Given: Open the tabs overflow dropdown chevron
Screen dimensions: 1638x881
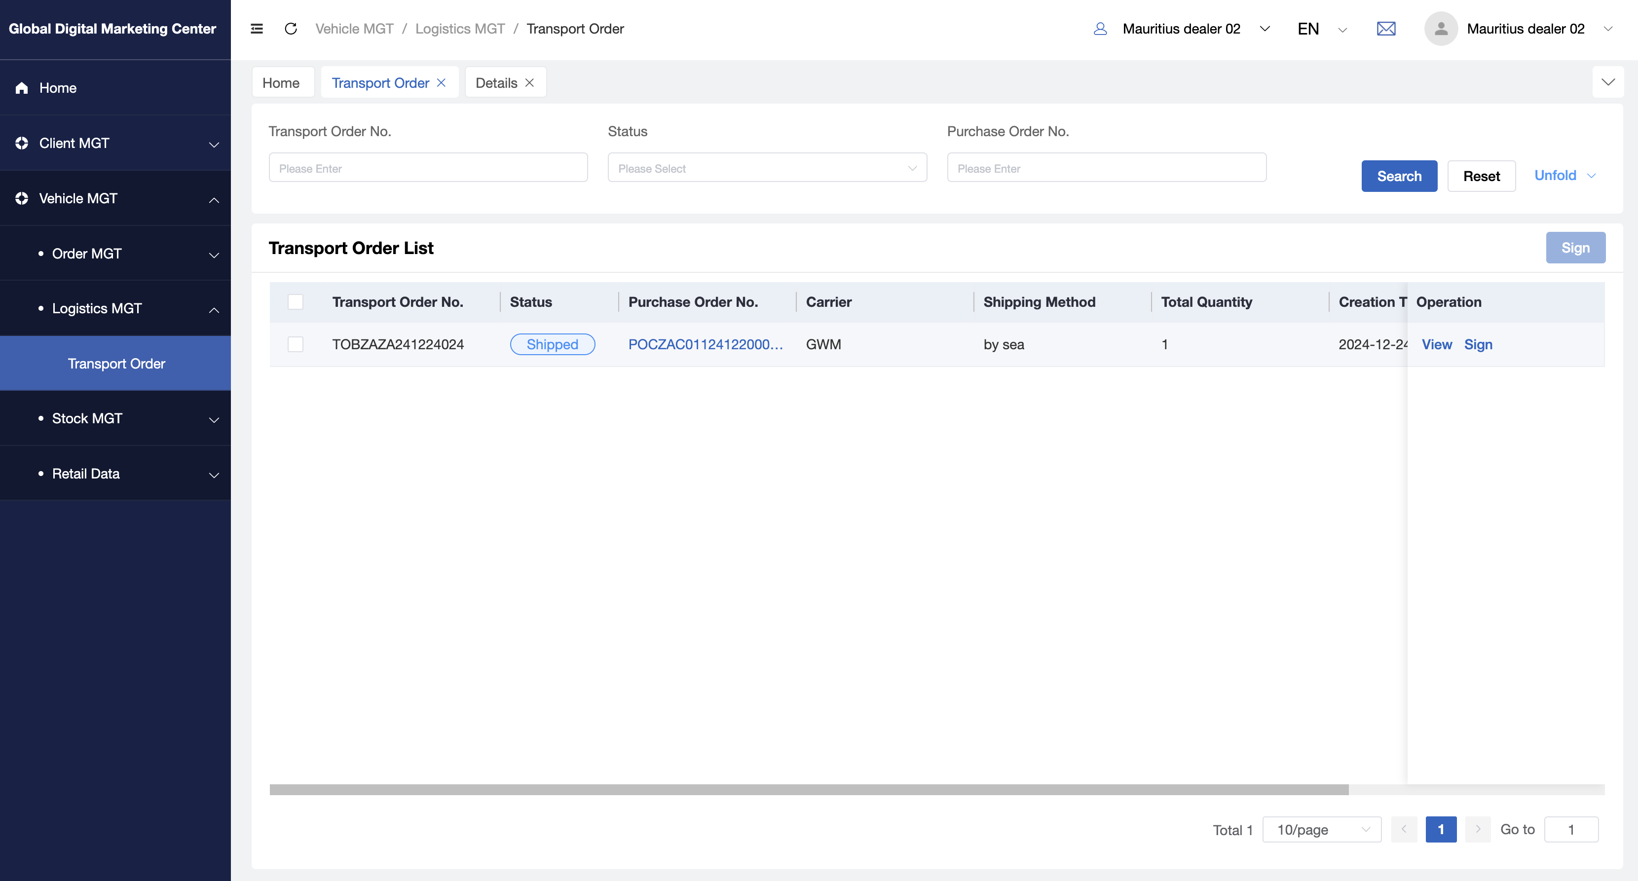Looking at the screenshot, I should (1607, 82).
